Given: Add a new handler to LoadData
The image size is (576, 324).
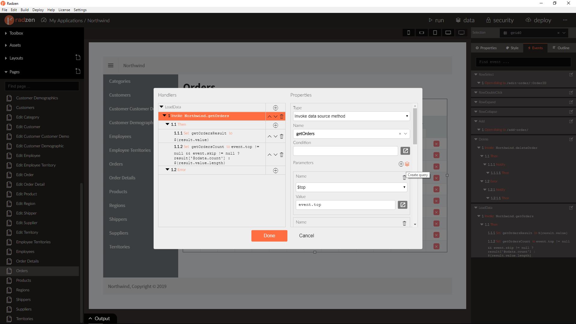Looking at the screenshot, I should 275,108.
